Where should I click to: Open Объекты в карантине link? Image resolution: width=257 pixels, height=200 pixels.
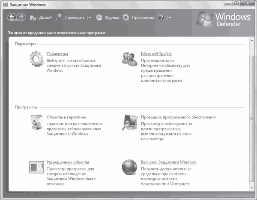coord(66,117)
